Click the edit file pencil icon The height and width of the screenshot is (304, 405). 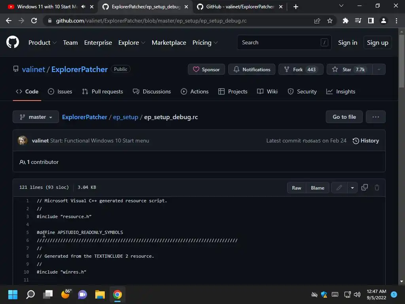click(x=339, y=188)
